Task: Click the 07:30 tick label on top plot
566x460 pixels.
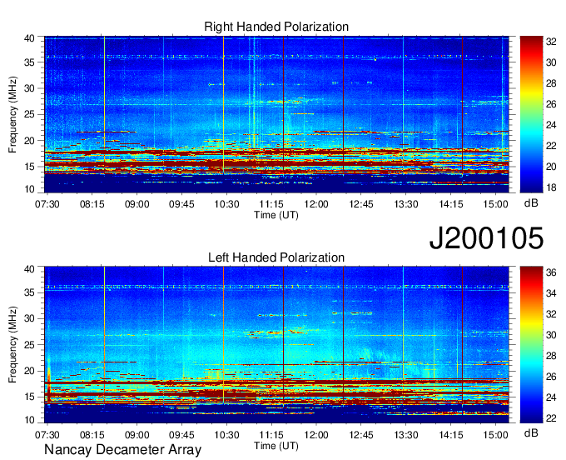Action: click(x=47, y=204)
